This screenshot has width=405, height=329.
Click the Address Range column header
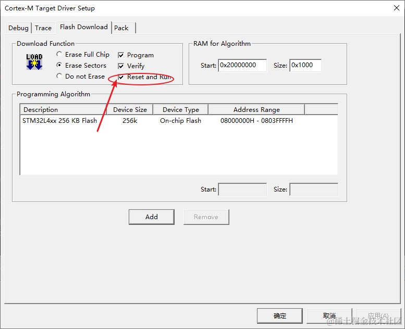coord(256,110)
